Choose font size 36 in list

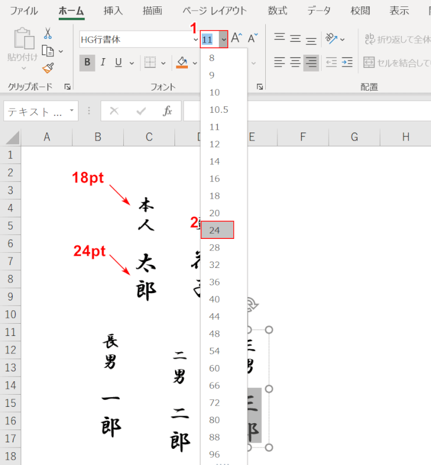point(224,282)
